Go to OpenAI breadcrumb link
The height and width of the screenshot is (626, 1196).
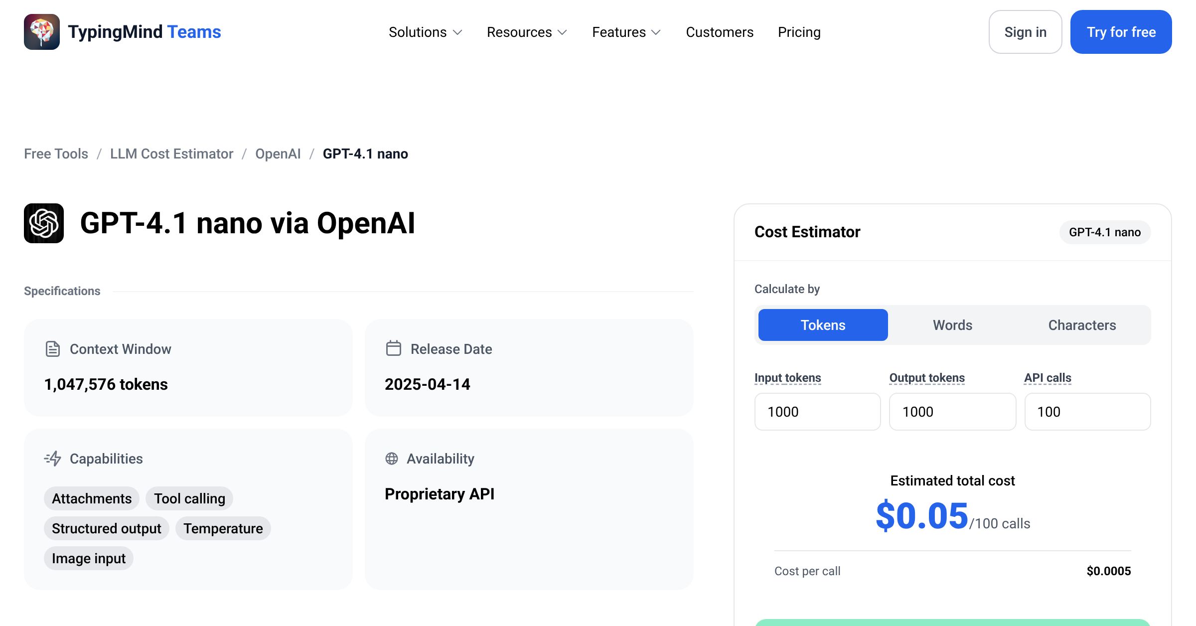pos(278,154)
